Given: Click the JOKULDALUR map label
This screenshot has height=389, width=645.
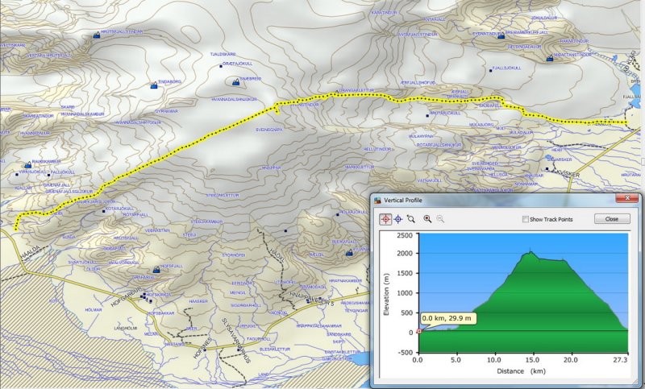Looking at the screenshot, I should [544, 18].
